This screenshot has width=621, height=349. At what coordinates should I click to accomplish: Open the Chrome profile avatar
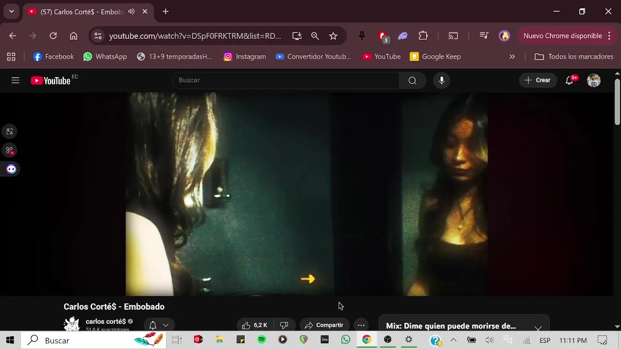[x=505, y=36]
